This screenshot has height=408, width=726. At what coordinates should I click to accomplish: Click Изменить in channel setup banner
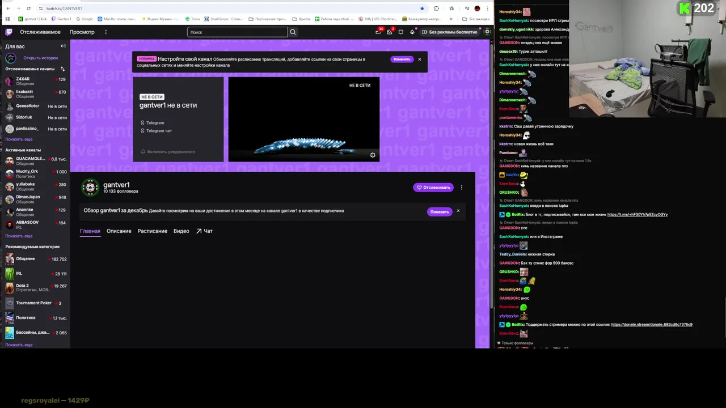pos(402,59)
